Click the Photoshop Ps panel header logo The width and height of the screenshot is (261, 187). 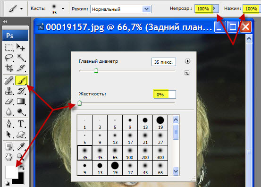point(15,35)
